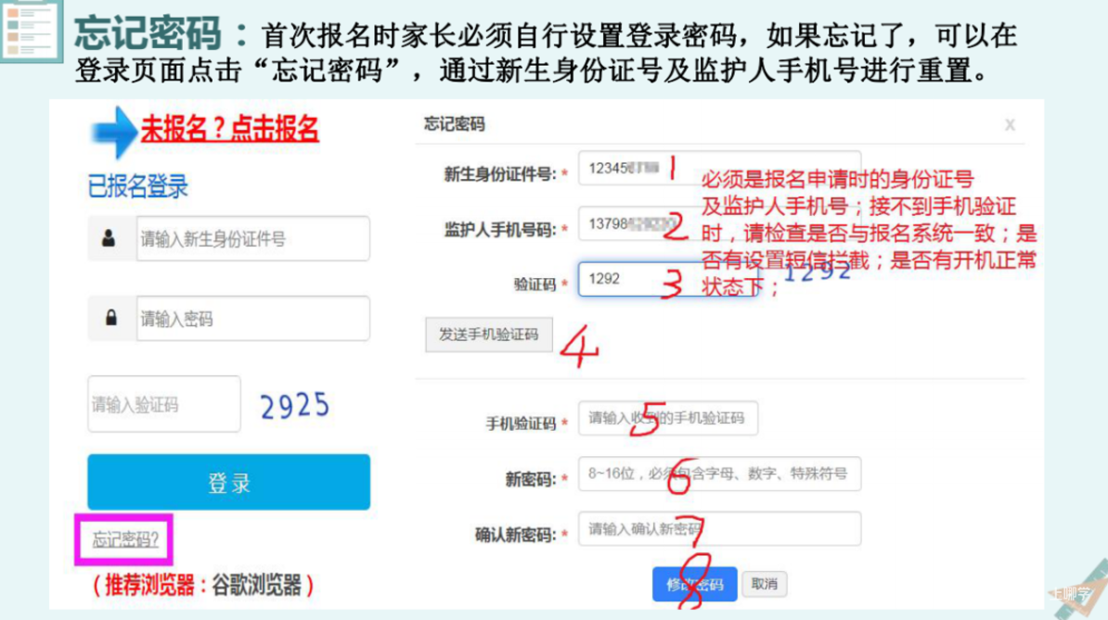
Task: Focus the 请输入新生身份证件号 login field
Action: [253, 238]
